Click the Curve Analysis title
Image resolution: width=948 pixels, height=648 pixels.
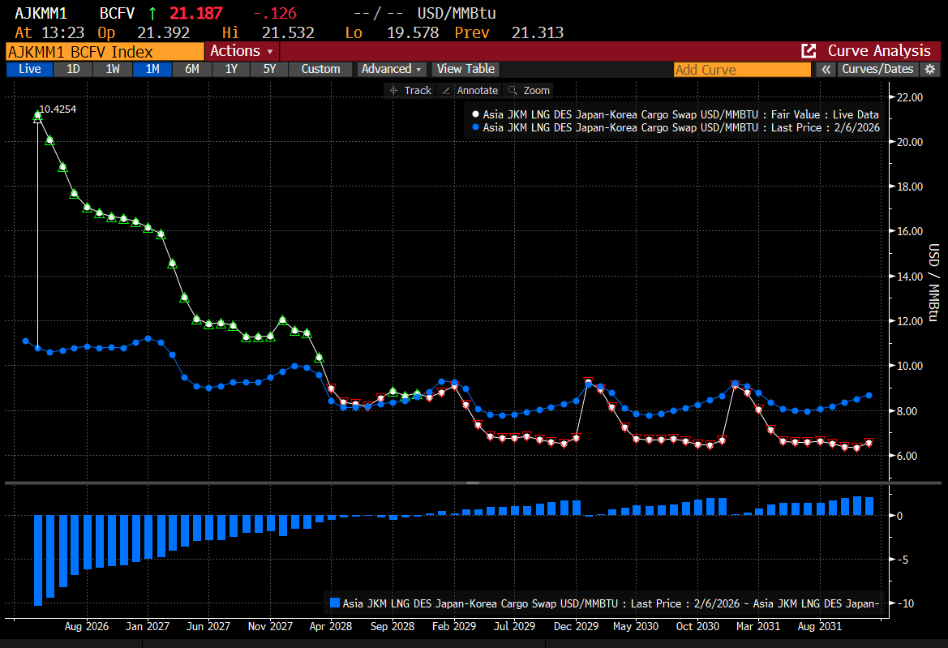point(879,51)
